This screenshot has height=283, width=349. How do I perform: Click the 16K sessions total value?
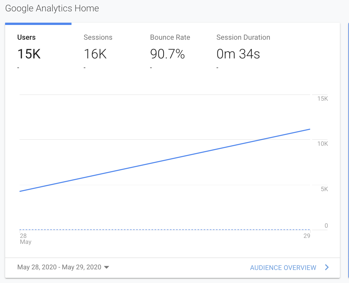pyautogui.click(x=95, y=54)
